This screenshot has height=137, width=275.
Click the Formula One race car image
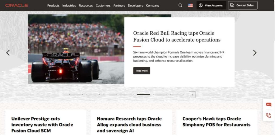[76, 49]
